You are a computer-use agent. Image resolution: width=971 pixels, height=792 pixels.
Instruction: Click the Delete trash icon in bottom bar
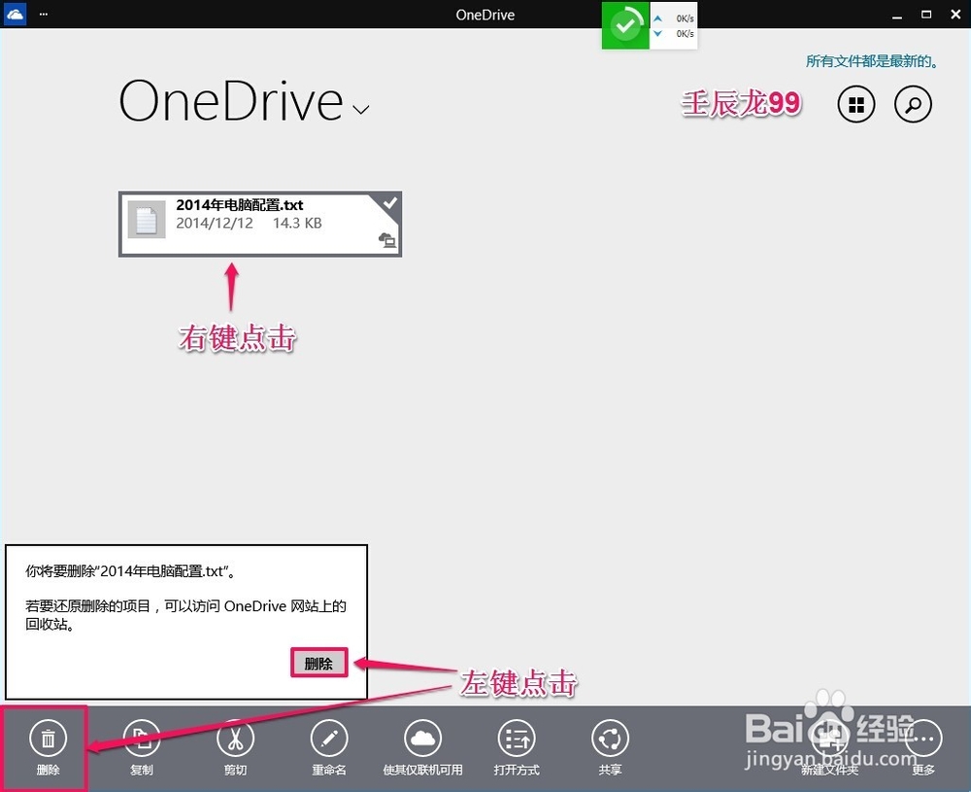(48, 739)
